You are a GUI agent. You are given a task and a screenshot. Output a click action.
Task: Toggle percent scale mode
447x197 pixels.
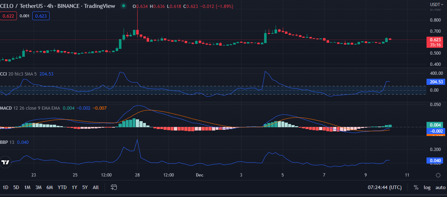tap(416, 187)
